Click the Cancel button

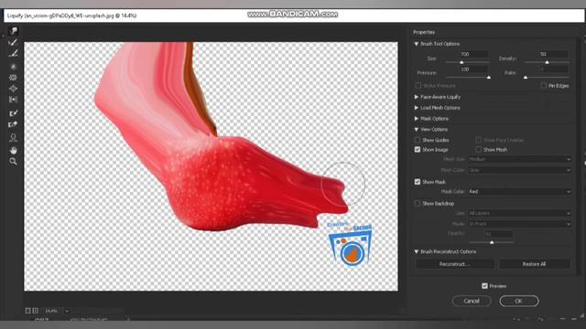[x=472, y=301]
